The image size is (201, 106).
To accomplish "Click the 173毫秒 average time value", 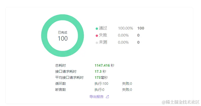I will click(101, 77).
